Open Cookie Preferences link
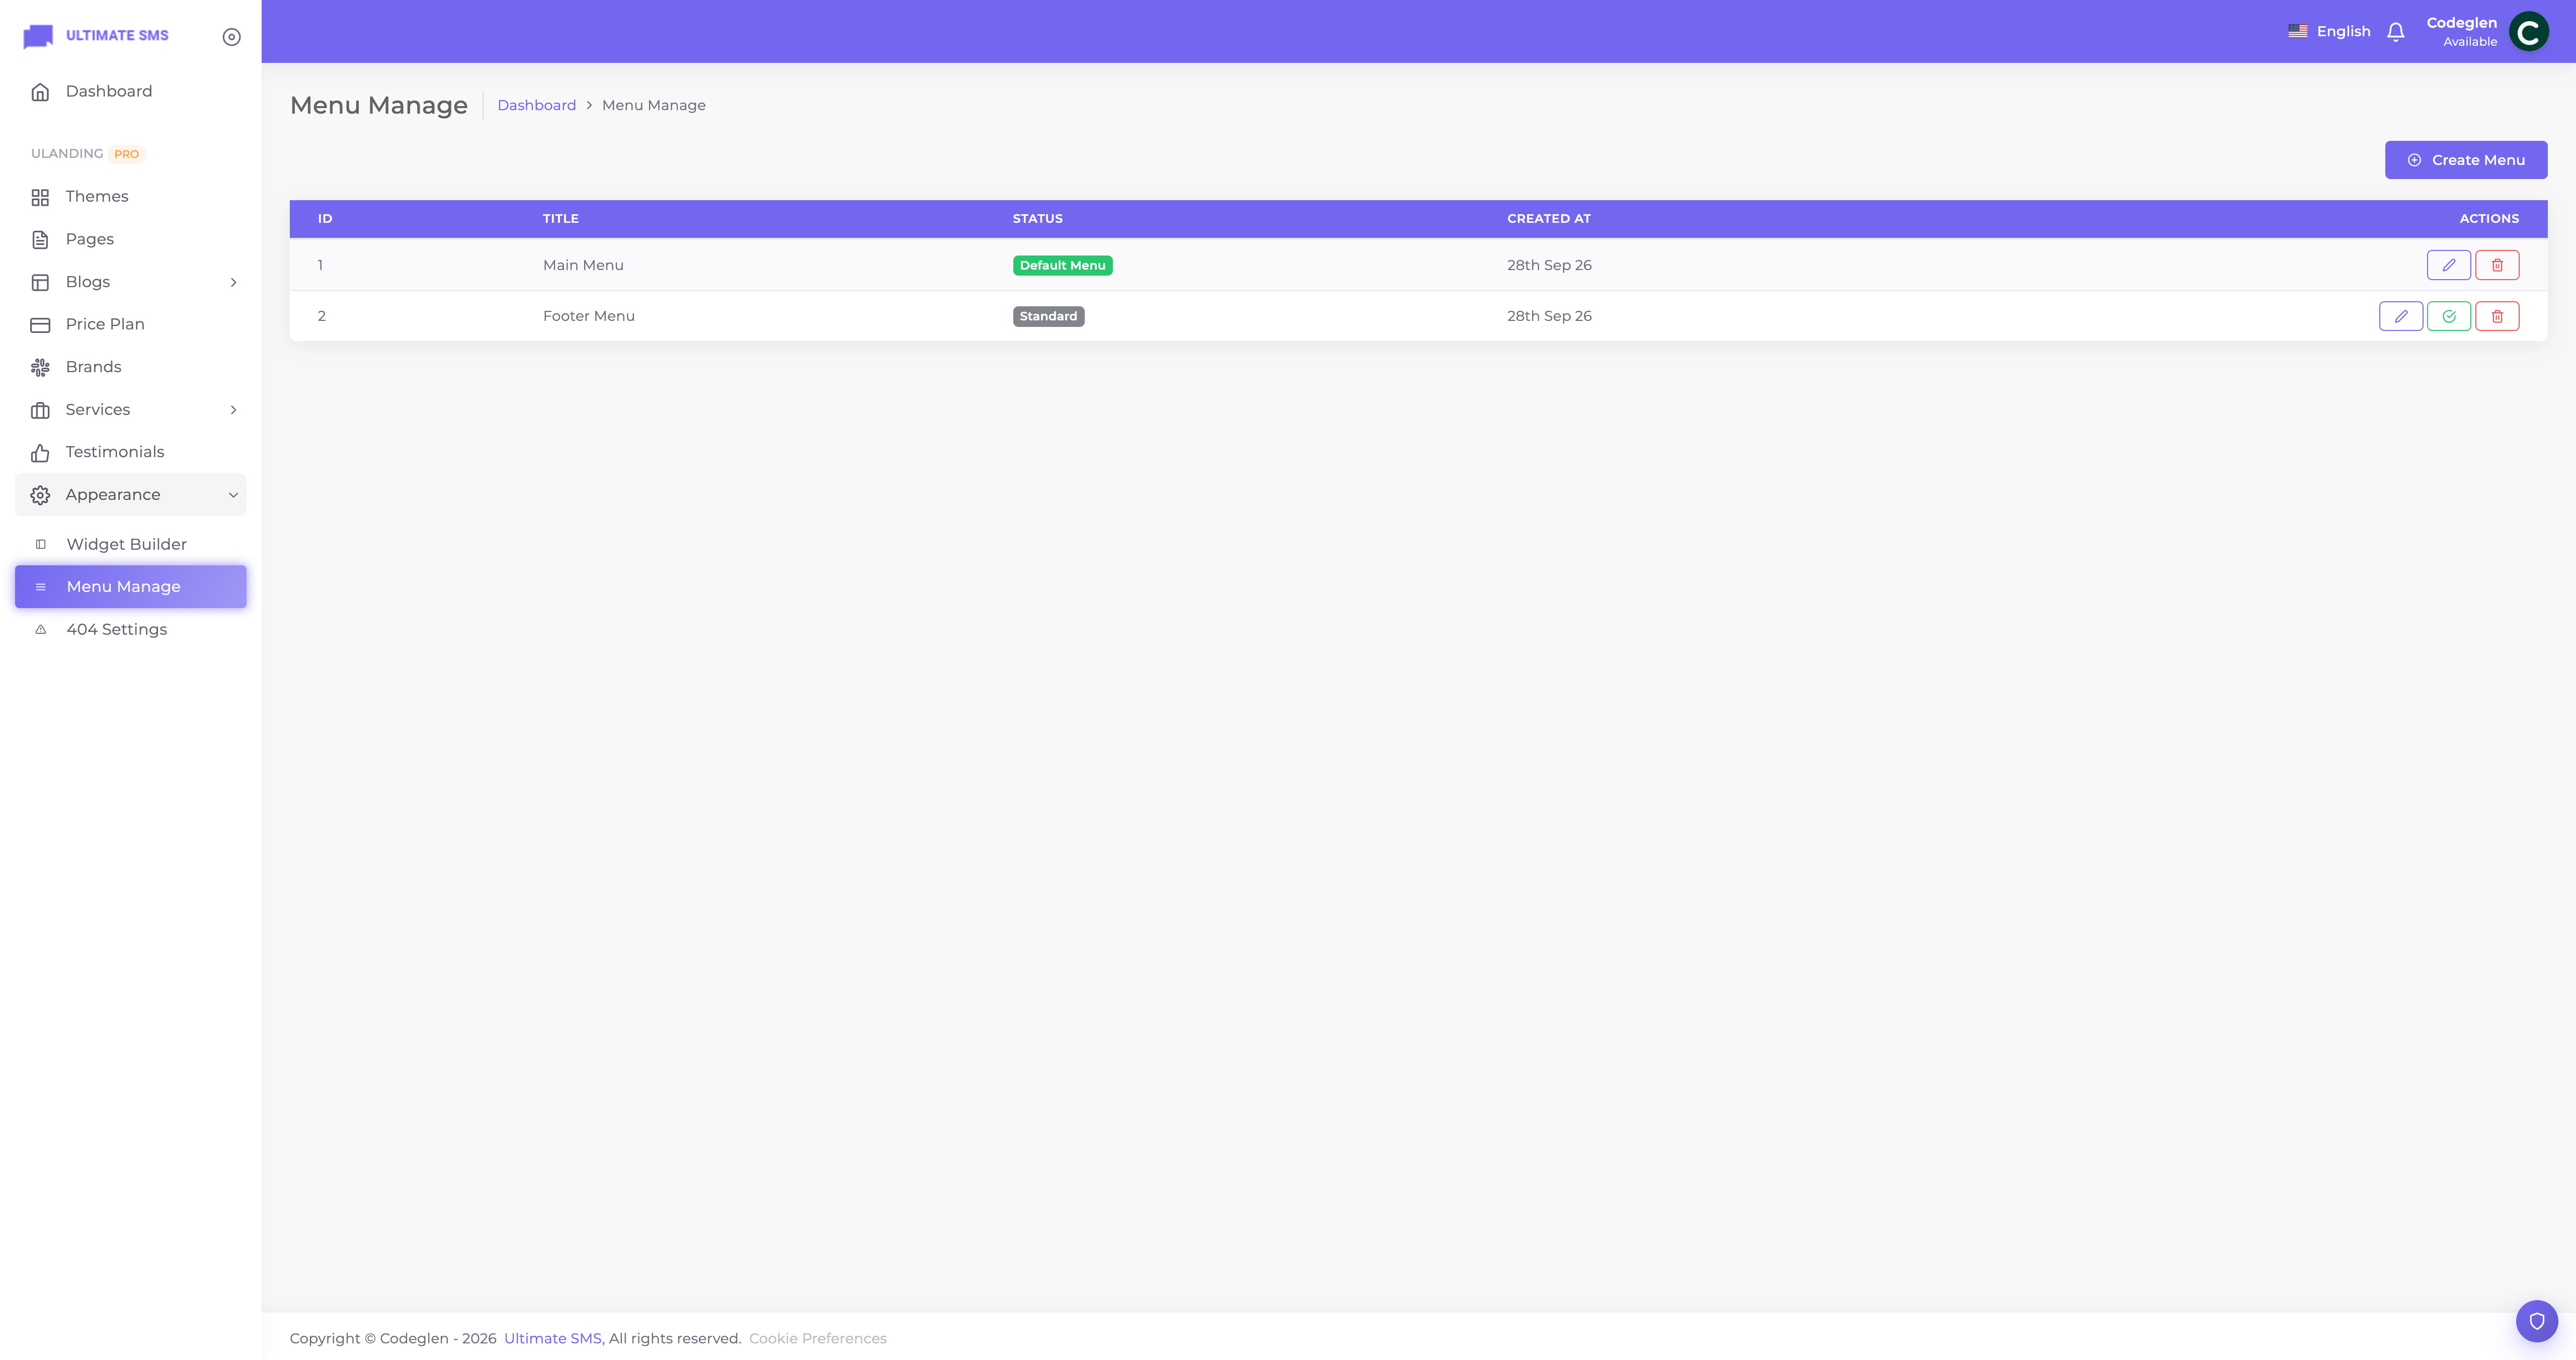The width and height of the screenshot is (2576, 1360). point(817,1338)
